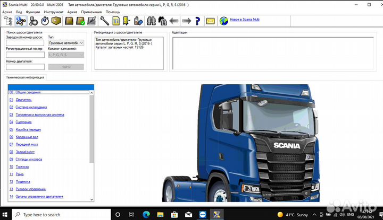383x220 pixels.
Task: Open '04 Сцепление' link
Action: (x=21, y=122)
